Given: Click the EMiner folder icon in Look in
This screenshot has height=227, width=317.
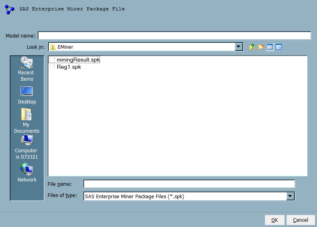Looking at the screenshot, I should pyautogui.click(x=53, y=47).
